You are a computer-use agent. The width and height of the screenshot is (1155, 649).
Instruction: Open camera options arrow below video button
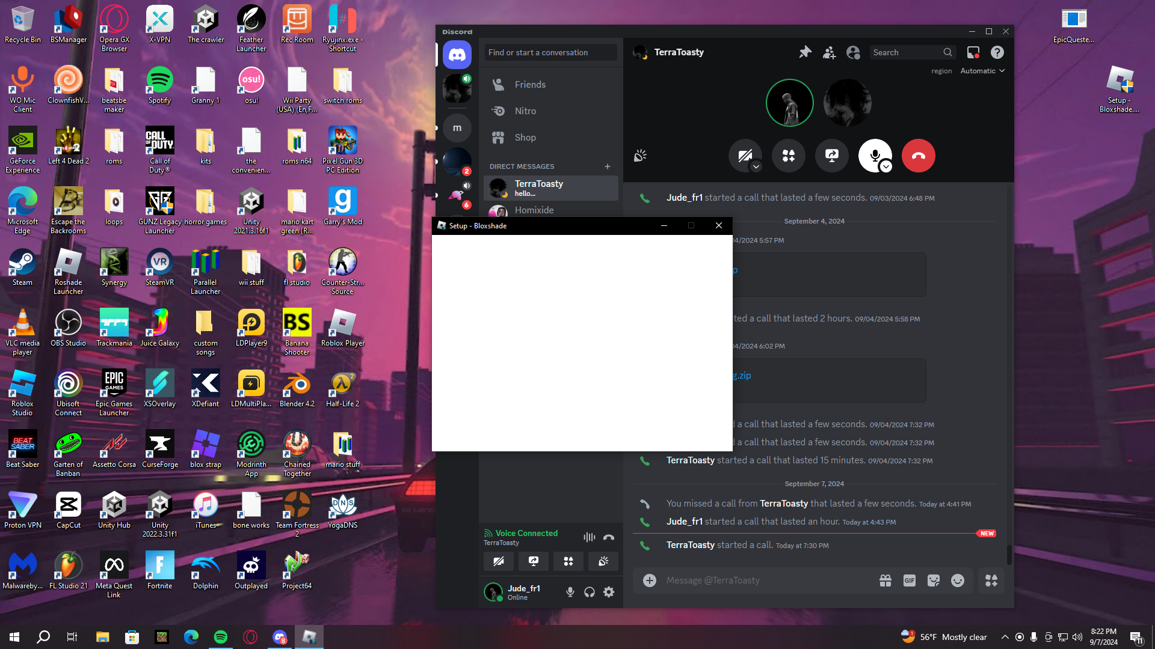756,167
